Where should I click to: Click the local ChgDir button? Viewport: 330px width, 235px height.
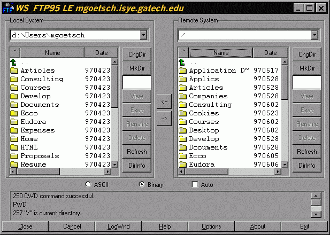[137, 54]
